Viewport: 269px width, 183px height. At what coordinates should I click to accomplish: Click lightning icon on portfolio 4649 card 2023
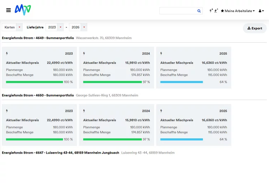(x=7, y=53)
